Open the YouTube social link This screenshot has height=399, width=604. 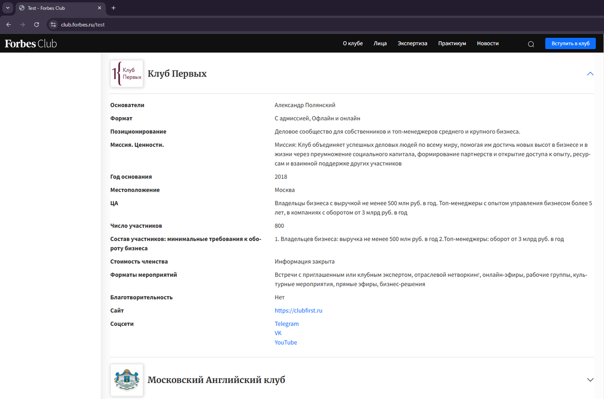pos(286,342)
